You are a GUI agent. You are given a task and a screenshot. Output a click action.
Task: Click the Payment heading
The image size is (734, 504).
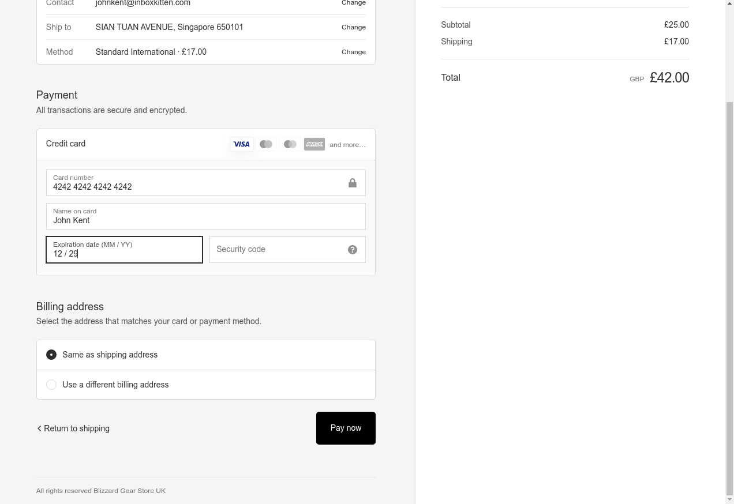57,95
